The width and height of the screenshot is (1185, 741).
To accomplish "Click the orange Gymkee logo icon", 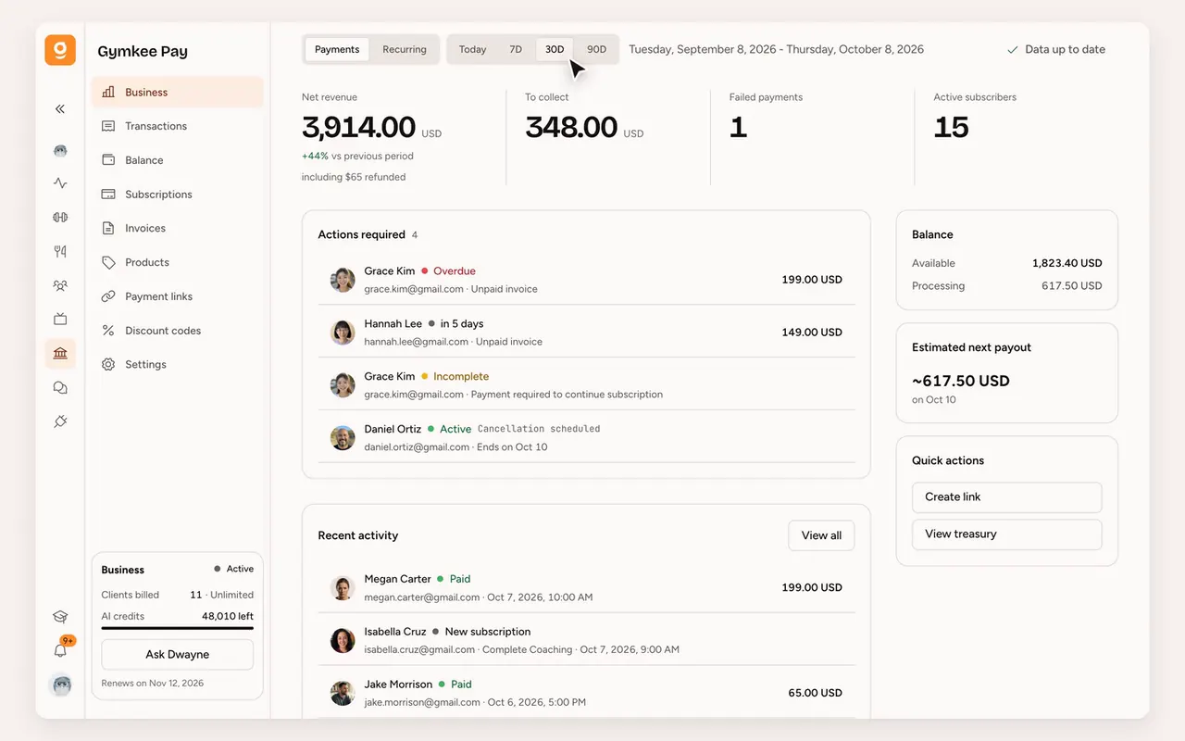I will click(x=60, y=50).
